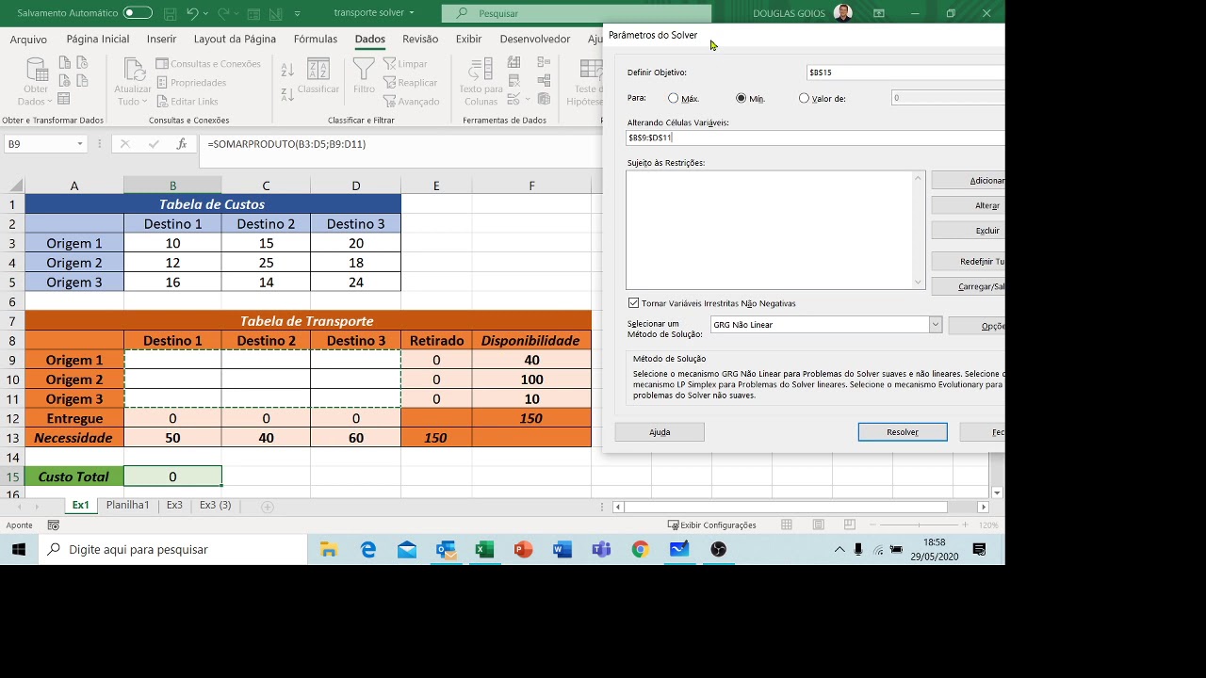Switch to the Layout da Página tab
This screenshot has height=678, width=1206.
[x=235, y=40]
